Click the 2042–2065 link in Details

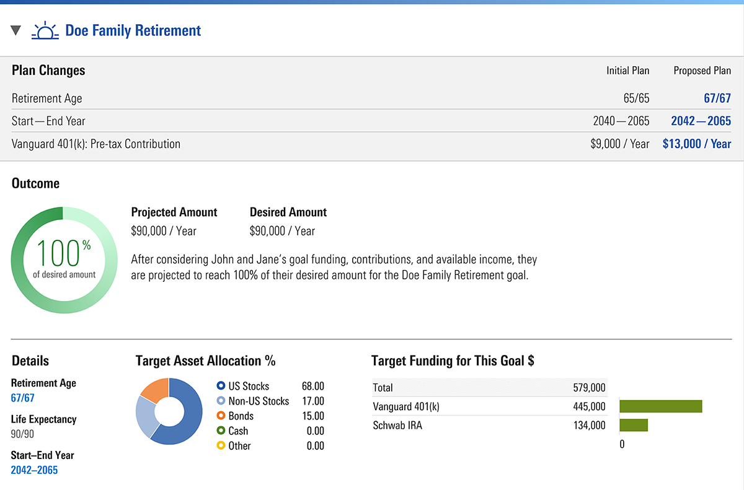(34, 470)
